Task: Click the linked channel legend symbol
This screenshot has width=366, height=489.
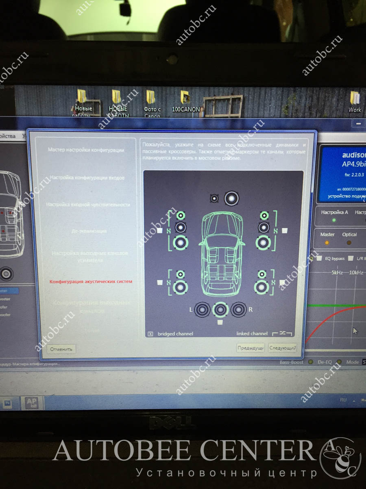Action: click(282, 333)
